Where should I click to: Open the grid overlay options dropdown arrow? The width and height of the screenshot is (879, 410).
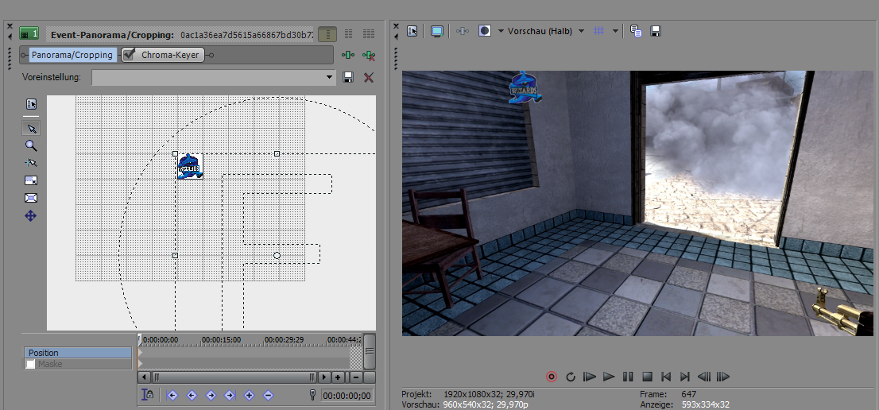click(615, 31)
